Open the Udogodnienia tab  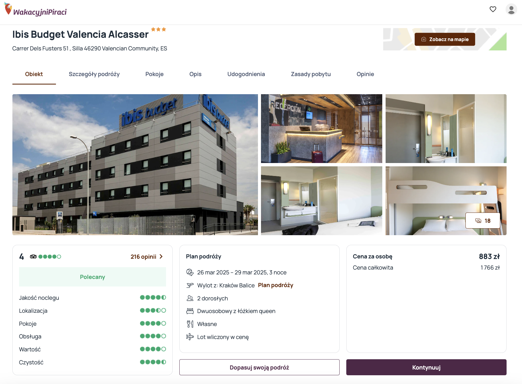pyautogui.click(x=246, y=74)
